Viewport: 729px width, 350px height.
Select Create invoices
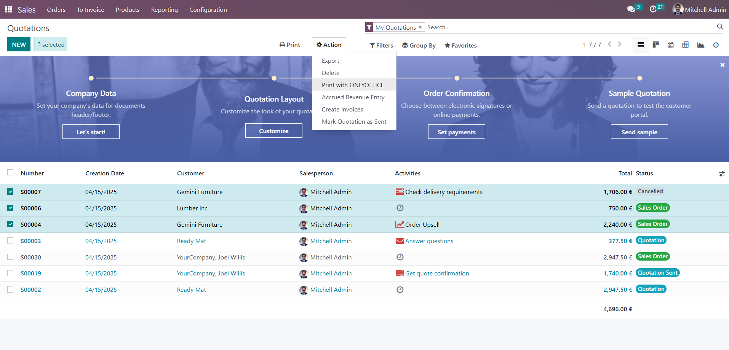point(354,110)
